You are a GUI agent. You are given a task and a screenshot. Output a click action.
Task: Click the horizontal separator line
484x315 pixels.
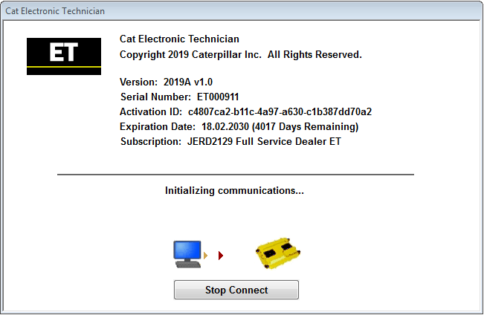coord(236,175)
